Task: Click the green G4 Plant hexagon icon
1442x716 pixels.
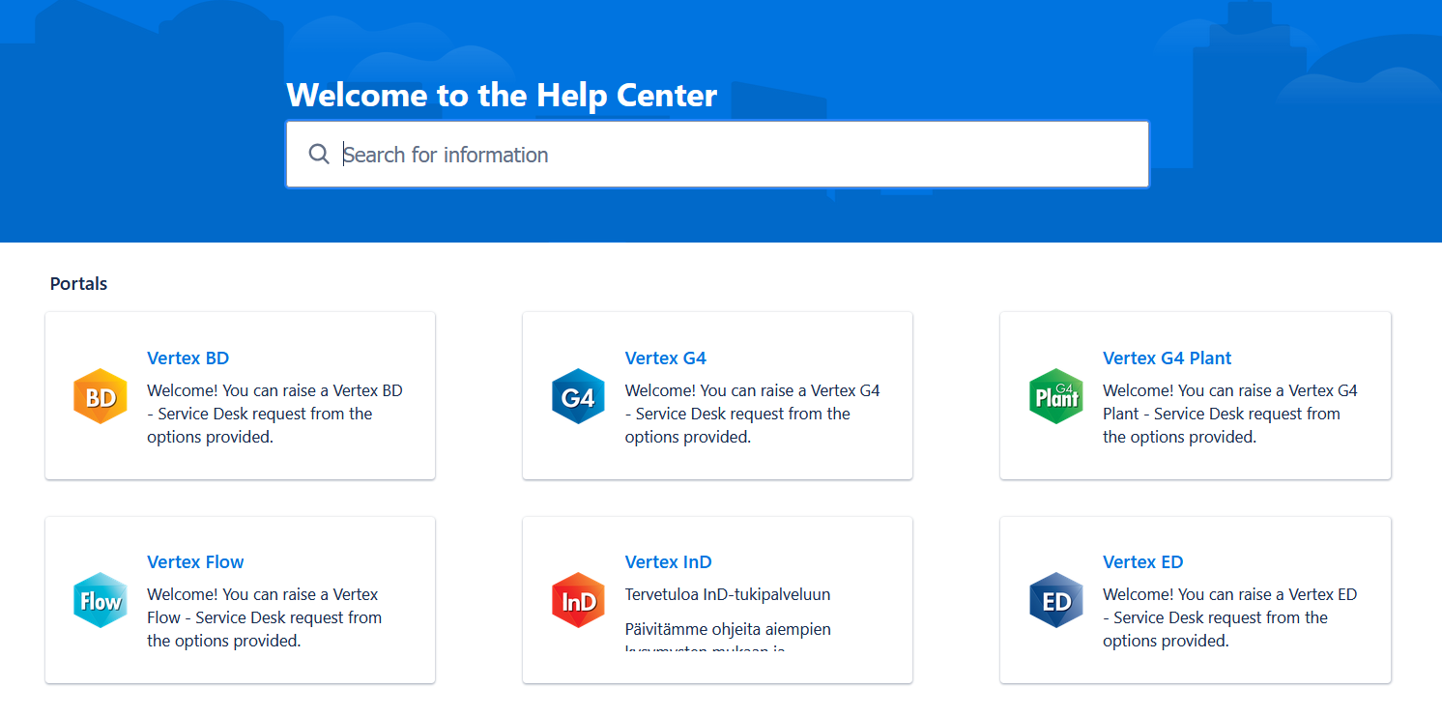Action: pyautogui.click(x=1056, y=396)
